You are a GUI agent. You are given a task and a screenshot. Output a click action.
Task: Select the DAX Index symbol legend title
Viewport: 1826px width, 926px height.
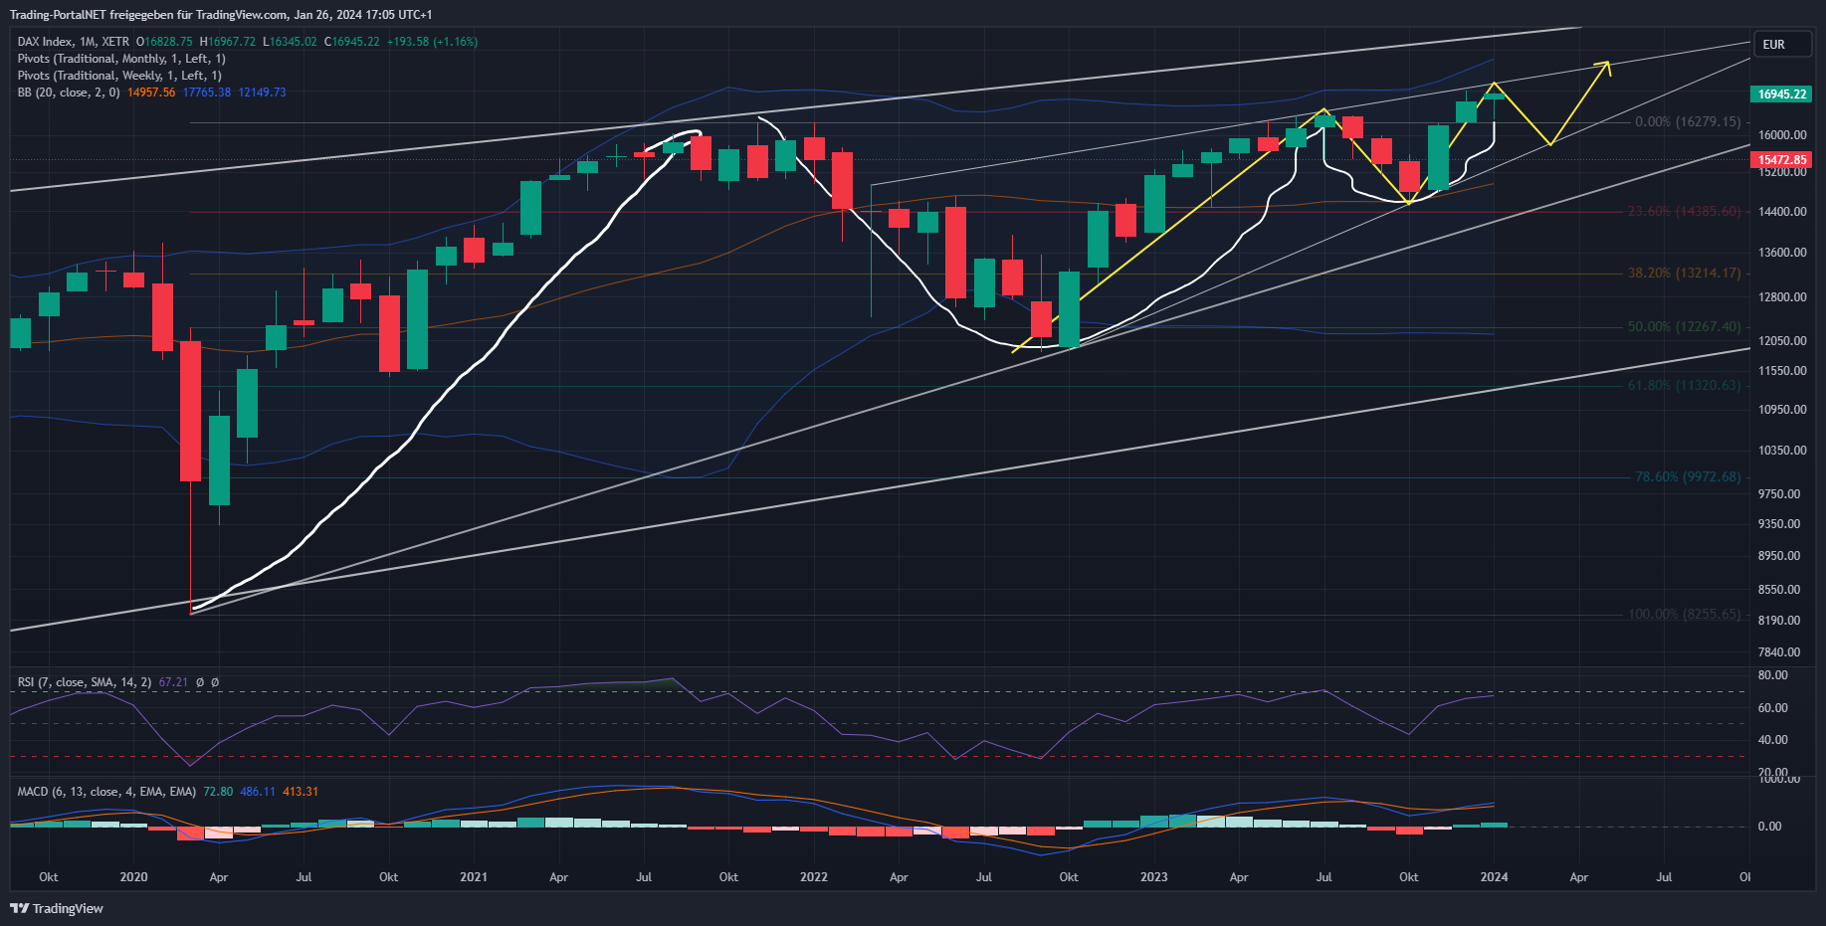[73, 42]
